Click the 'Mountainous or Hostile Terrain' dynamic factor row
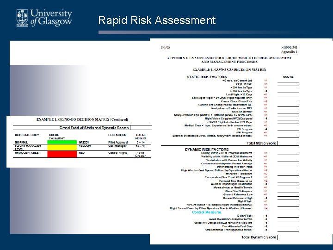The image size is (333, 250). (233, 187)
